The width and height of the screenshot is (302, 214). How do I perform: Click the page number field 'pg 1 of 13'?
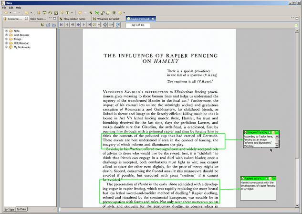click(x=138, y=25)
